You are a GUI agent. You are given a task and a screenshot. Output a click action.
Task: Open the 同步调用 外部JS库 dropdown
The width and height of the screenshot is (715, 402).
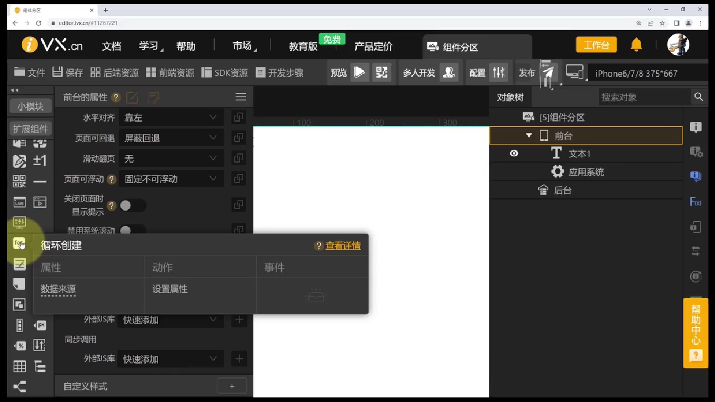[171, 359]
